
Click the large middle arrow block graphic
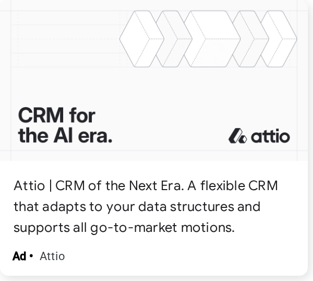(211, 39)
